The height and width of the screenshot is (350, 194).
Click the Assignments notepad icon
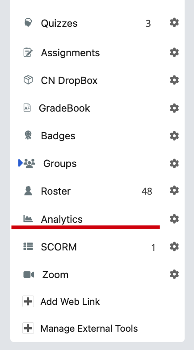pos(28,53)
